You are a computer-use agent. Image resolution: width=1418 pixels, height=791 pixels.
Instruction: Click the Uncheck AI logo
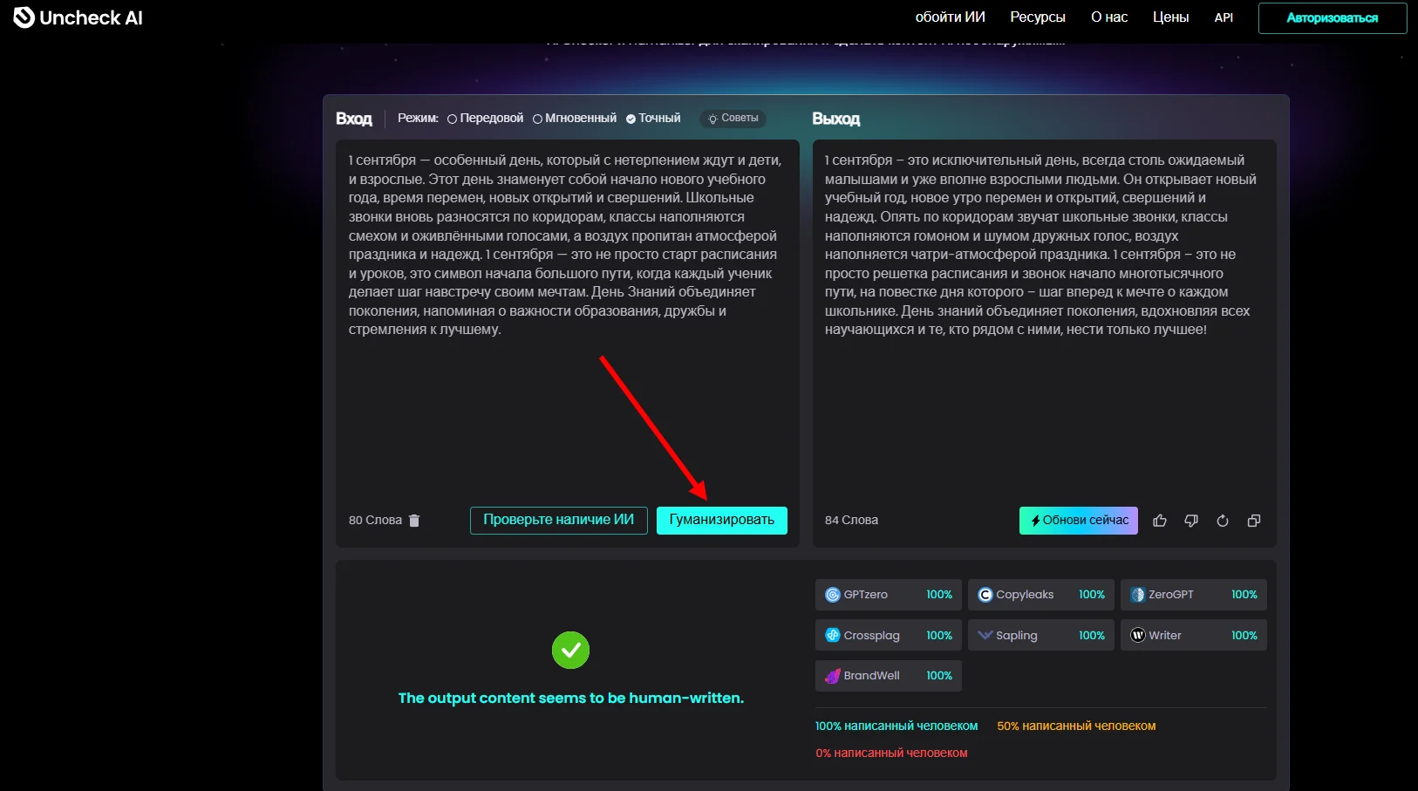[78, 17]
